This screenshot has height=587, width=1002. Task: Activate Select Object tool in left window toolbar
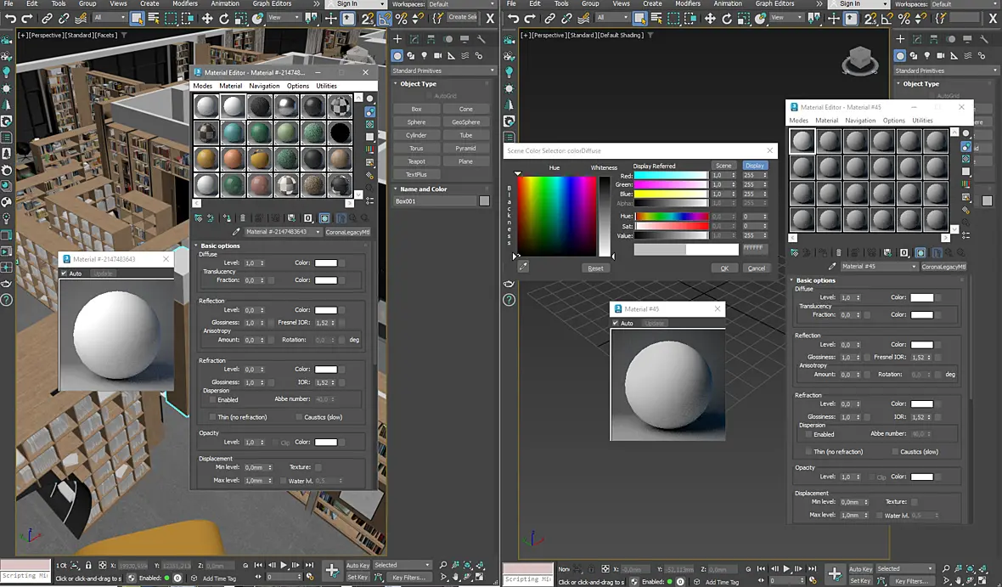(138, 19)
